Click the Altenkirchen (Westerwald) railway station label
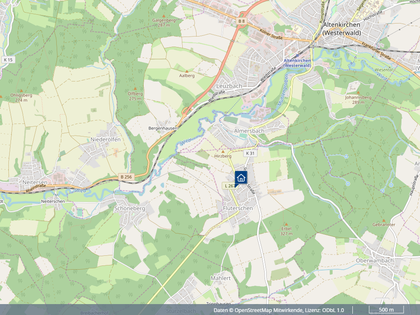This screenshot has height=315, width=420. [297, 63]
